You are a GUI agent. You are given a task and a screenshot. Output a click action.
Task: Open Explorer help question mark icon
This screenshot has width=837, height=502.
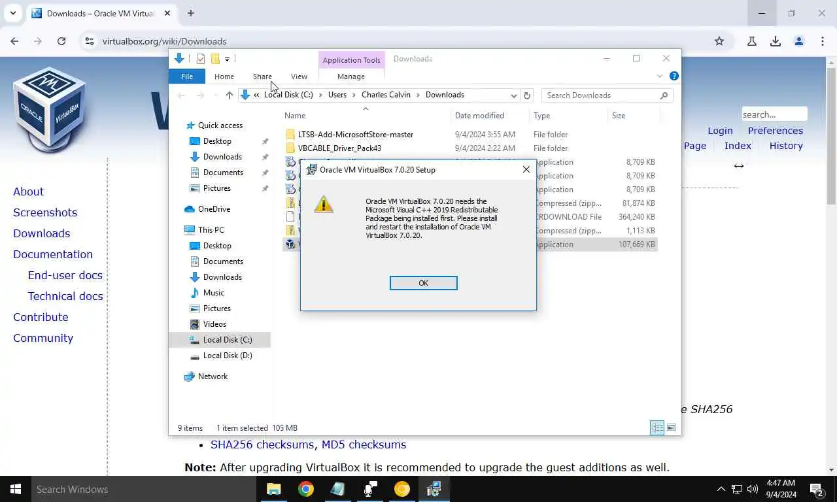pyautogui.click(x=674, y=76)
